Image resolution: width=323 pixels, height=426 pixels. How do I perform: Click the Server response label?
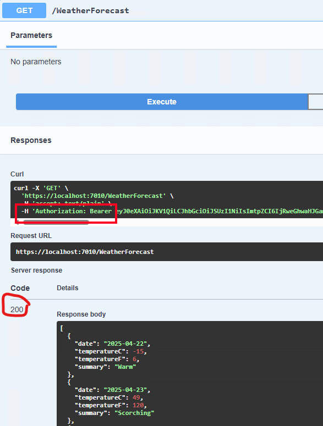[36, 270]
